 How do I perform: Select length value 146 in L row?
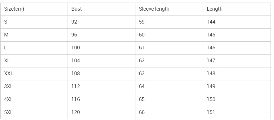coord(211,48)
